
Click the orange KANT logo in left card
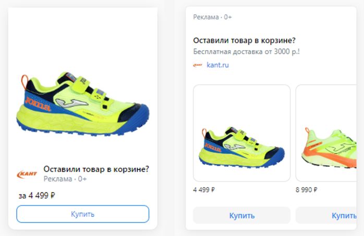point(27,174)
